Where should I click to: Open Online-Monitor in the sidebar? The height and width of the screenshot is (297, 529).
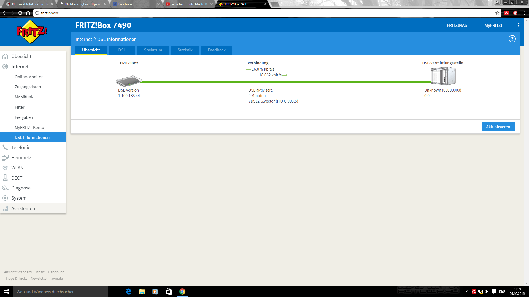[x=29, y=77]
